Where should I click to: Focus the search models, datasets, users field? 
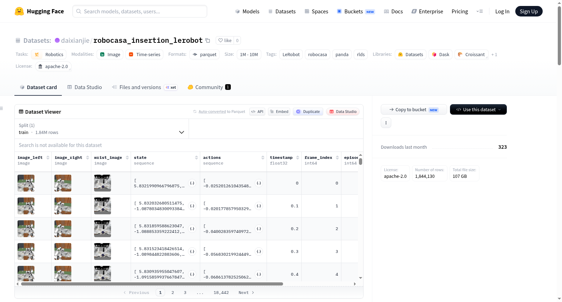pos(140,11)
